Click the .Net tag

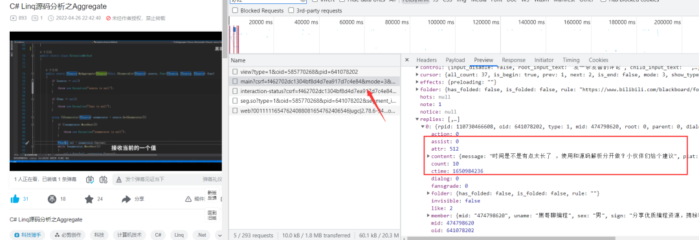[x=202, y=235]
